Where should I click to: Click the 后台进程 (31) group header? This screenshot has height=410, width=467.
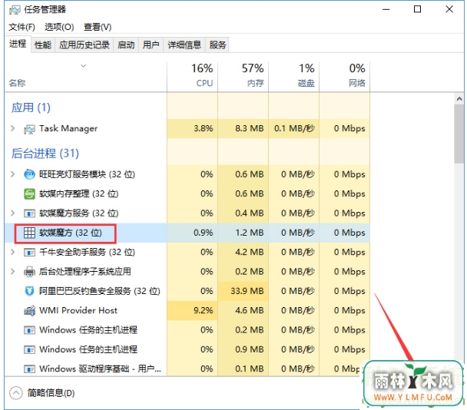click(x=45, y=154)
